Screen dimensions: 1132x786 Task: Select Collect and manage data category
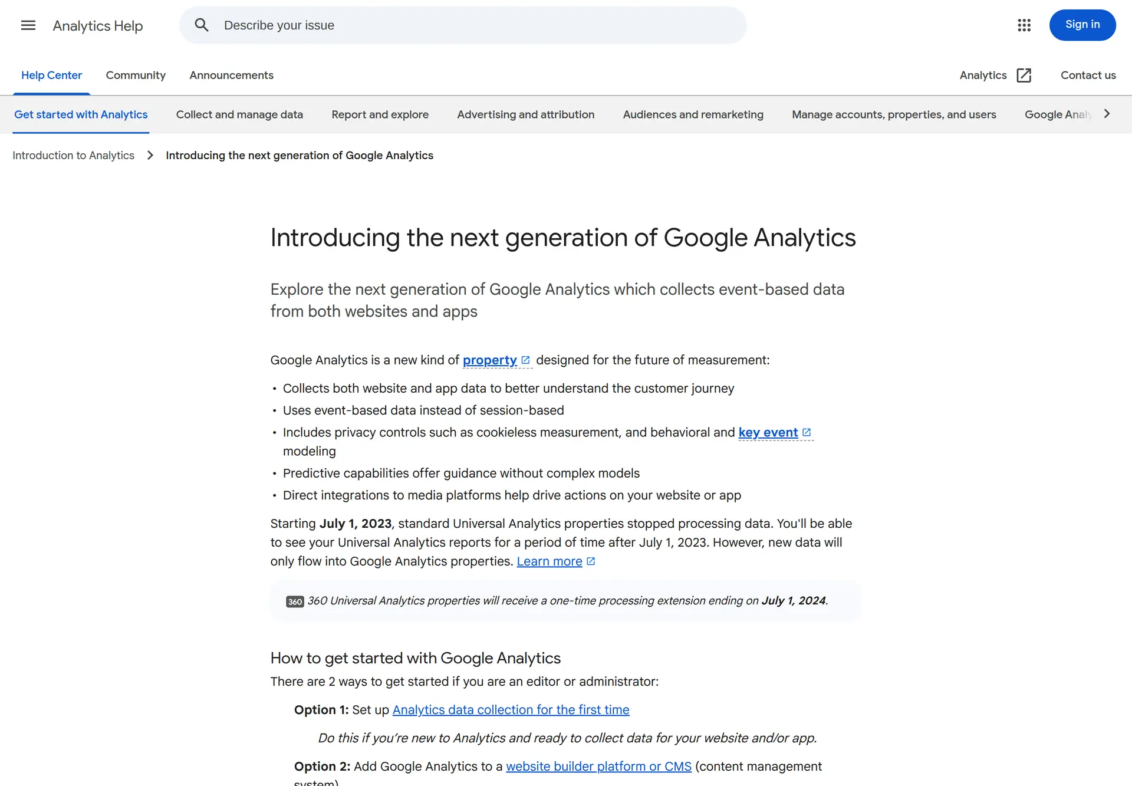(239, 114)
